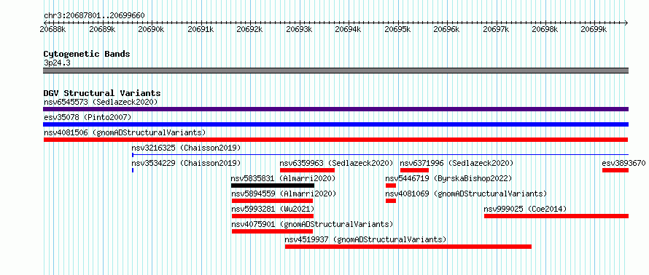Image resolution: width=649 pixels, height=275 pixels.
Task: Select the DGV Structural Variants track title
Action: pos(102,93)
